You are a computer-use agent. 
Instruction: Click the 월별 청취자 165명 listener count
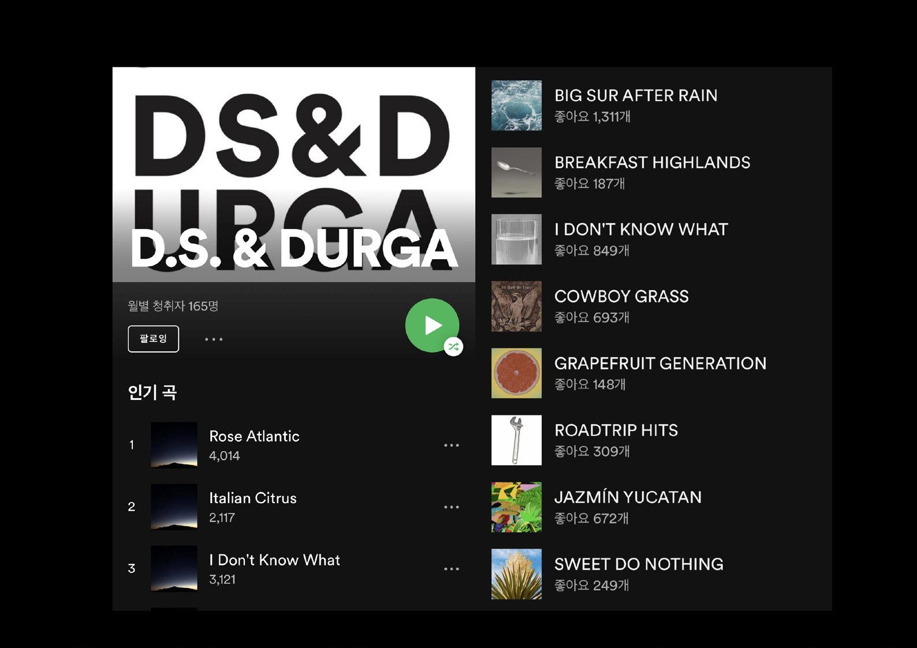(x=173, y=306)
